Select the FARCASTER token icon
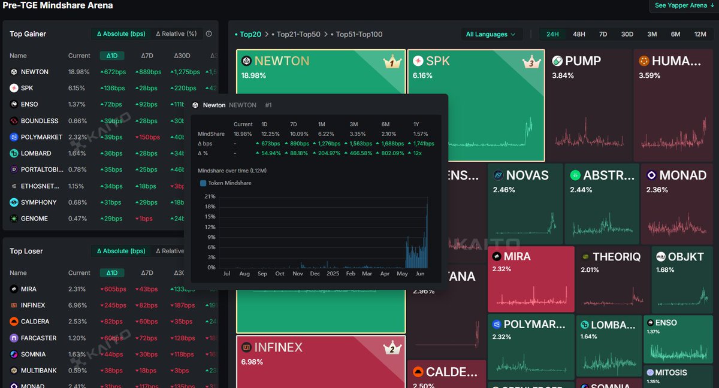Viewport: 719px width, 388px height. click(14, 338)
